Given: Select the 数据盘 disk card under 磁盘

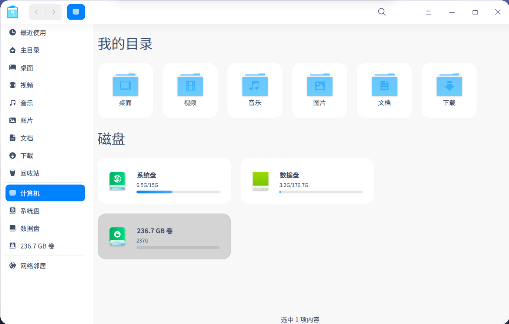Looking at the screenshot, I should [307, 181].
